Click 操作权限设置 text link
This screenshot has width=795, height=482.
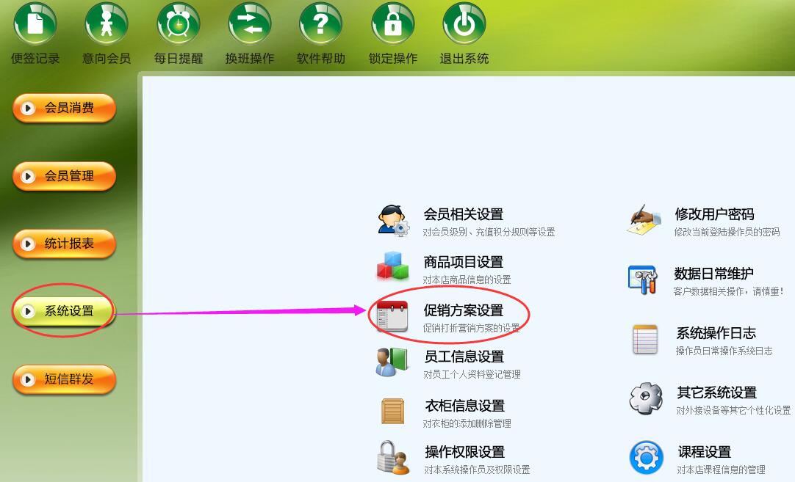(465, 452)
